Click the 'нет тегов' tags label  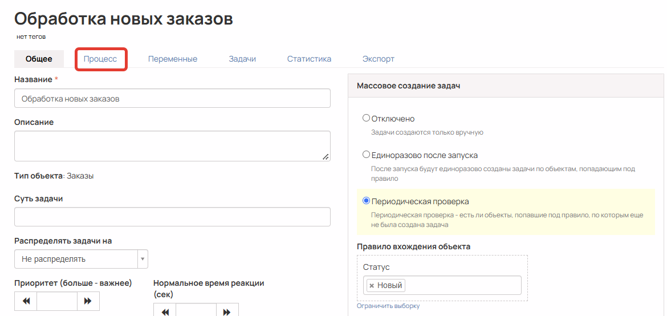pyautogui.click(x=31, y=37)
